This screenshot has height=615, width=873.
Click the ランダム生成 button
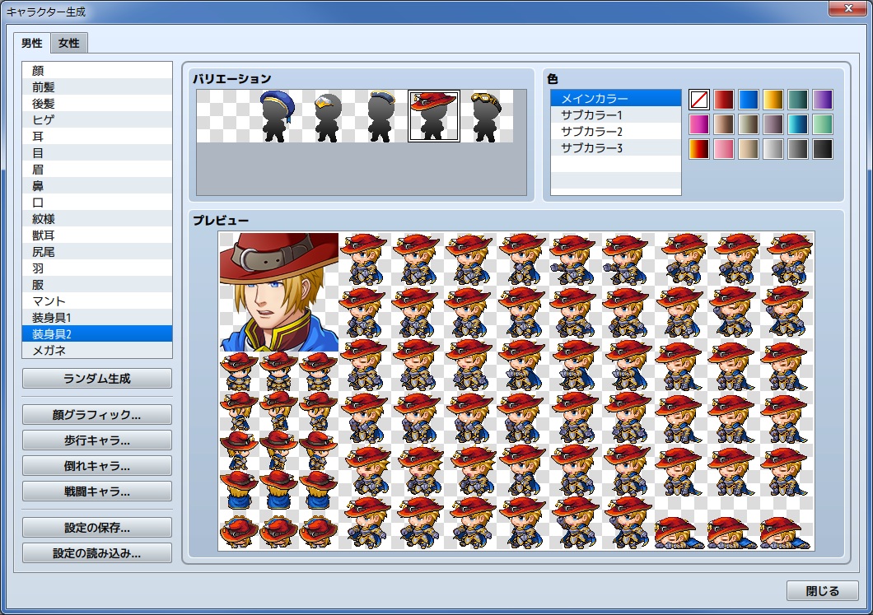tap(97, 379)
